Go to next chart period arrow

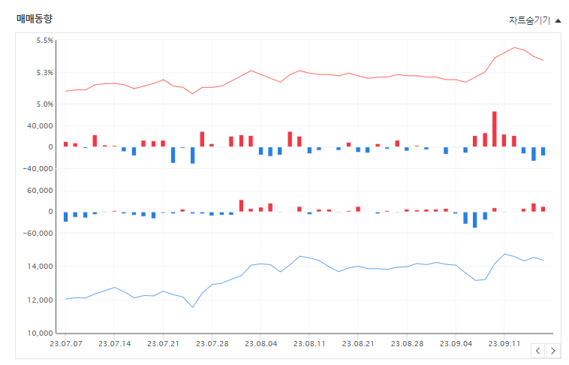coord(553,351)
